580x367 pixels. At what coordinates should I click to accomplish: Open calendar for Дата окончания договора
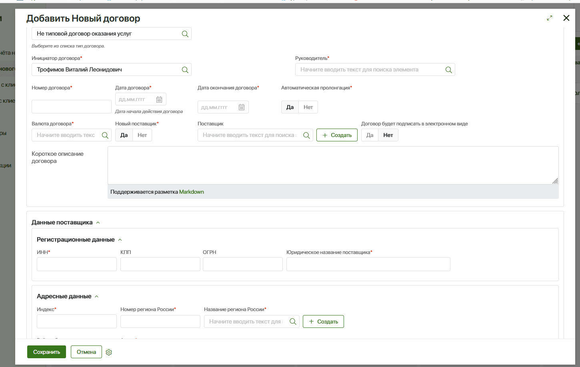242,107
